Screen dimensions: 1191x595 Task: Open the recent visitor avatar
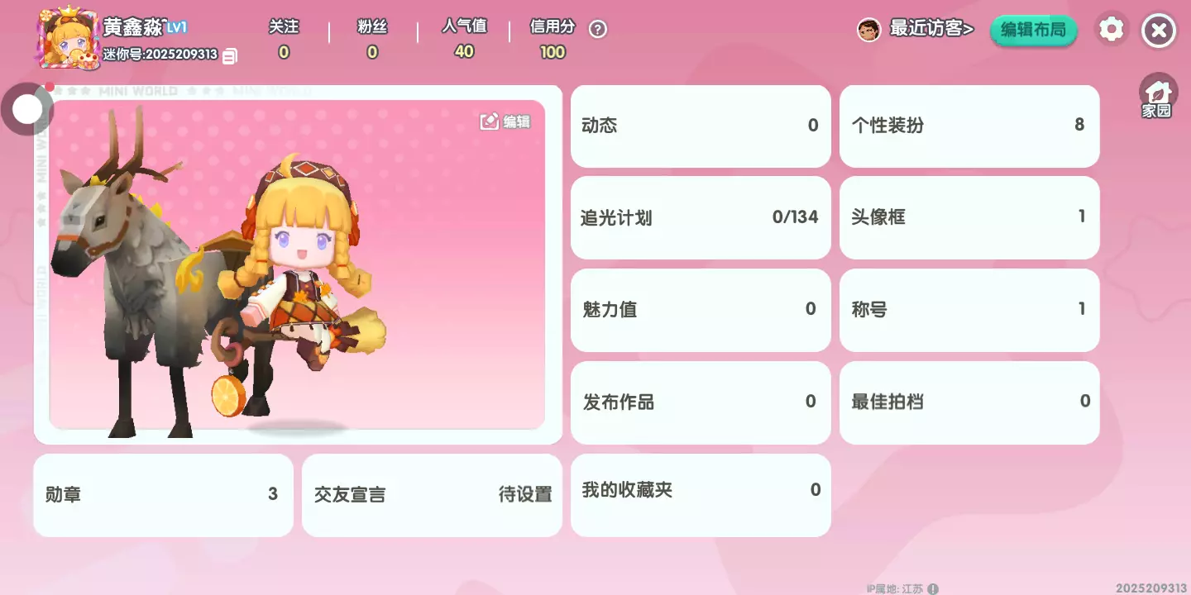pyautogui.click(x=868, y=30)
